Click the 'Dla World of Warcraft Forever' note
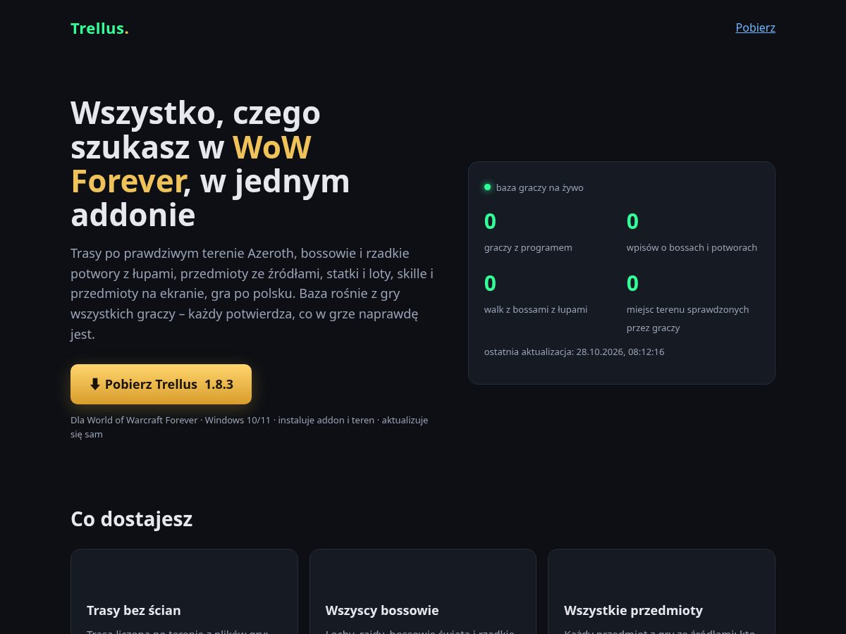Screen dimensions: 846x634 click(249, 427)
